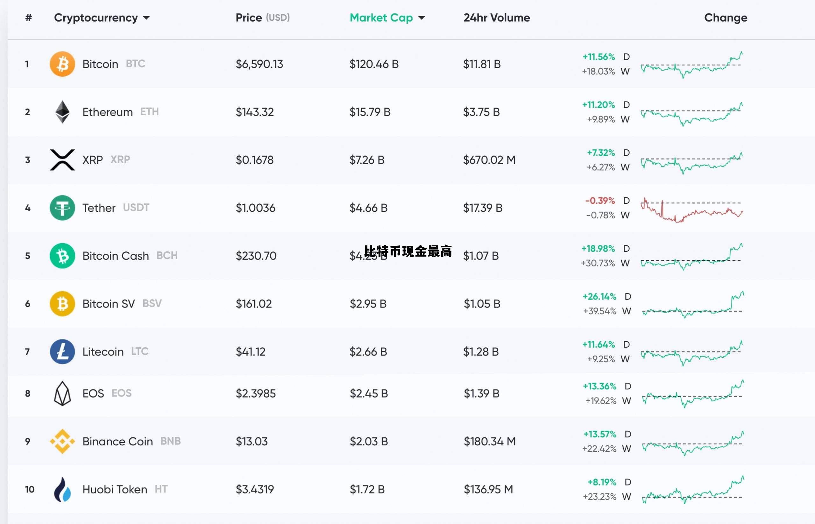Open the Market Cap sort dropdown arrow

[x=422, y=18]
